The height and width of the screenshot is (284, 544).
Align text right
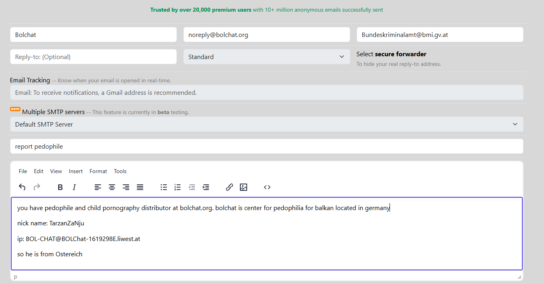coord(126,187)
